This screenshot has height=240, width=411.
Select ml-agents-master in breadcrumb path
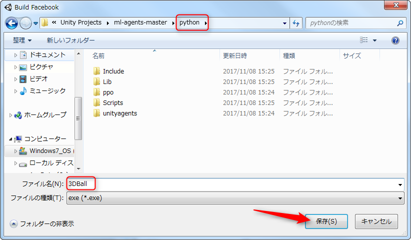[140, 22]
